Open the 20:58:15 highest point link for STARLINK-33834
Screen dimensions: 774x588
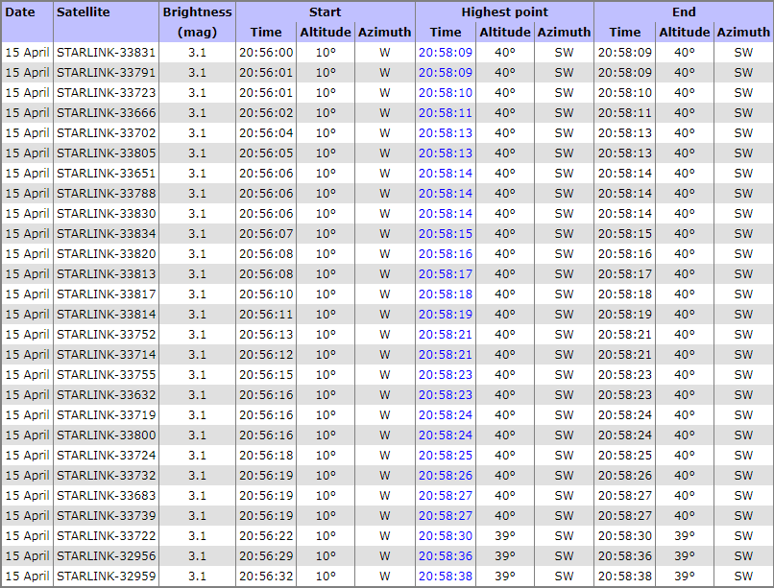[x=446, y=234]
